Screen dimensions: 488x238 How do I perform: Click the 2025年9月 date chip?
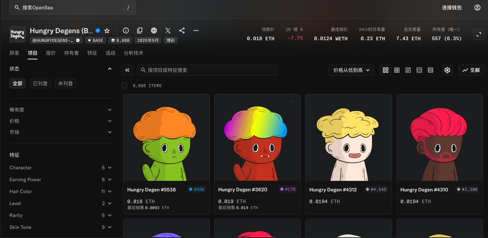tap(148, 40)
